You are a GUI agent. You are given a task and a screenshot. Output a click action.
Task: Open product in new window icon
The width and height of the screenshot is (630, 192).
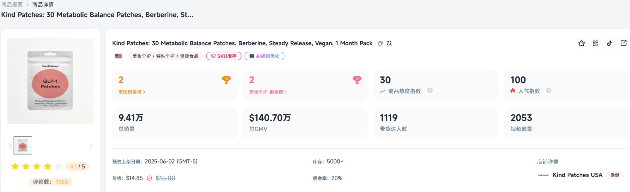click(623, 43)
